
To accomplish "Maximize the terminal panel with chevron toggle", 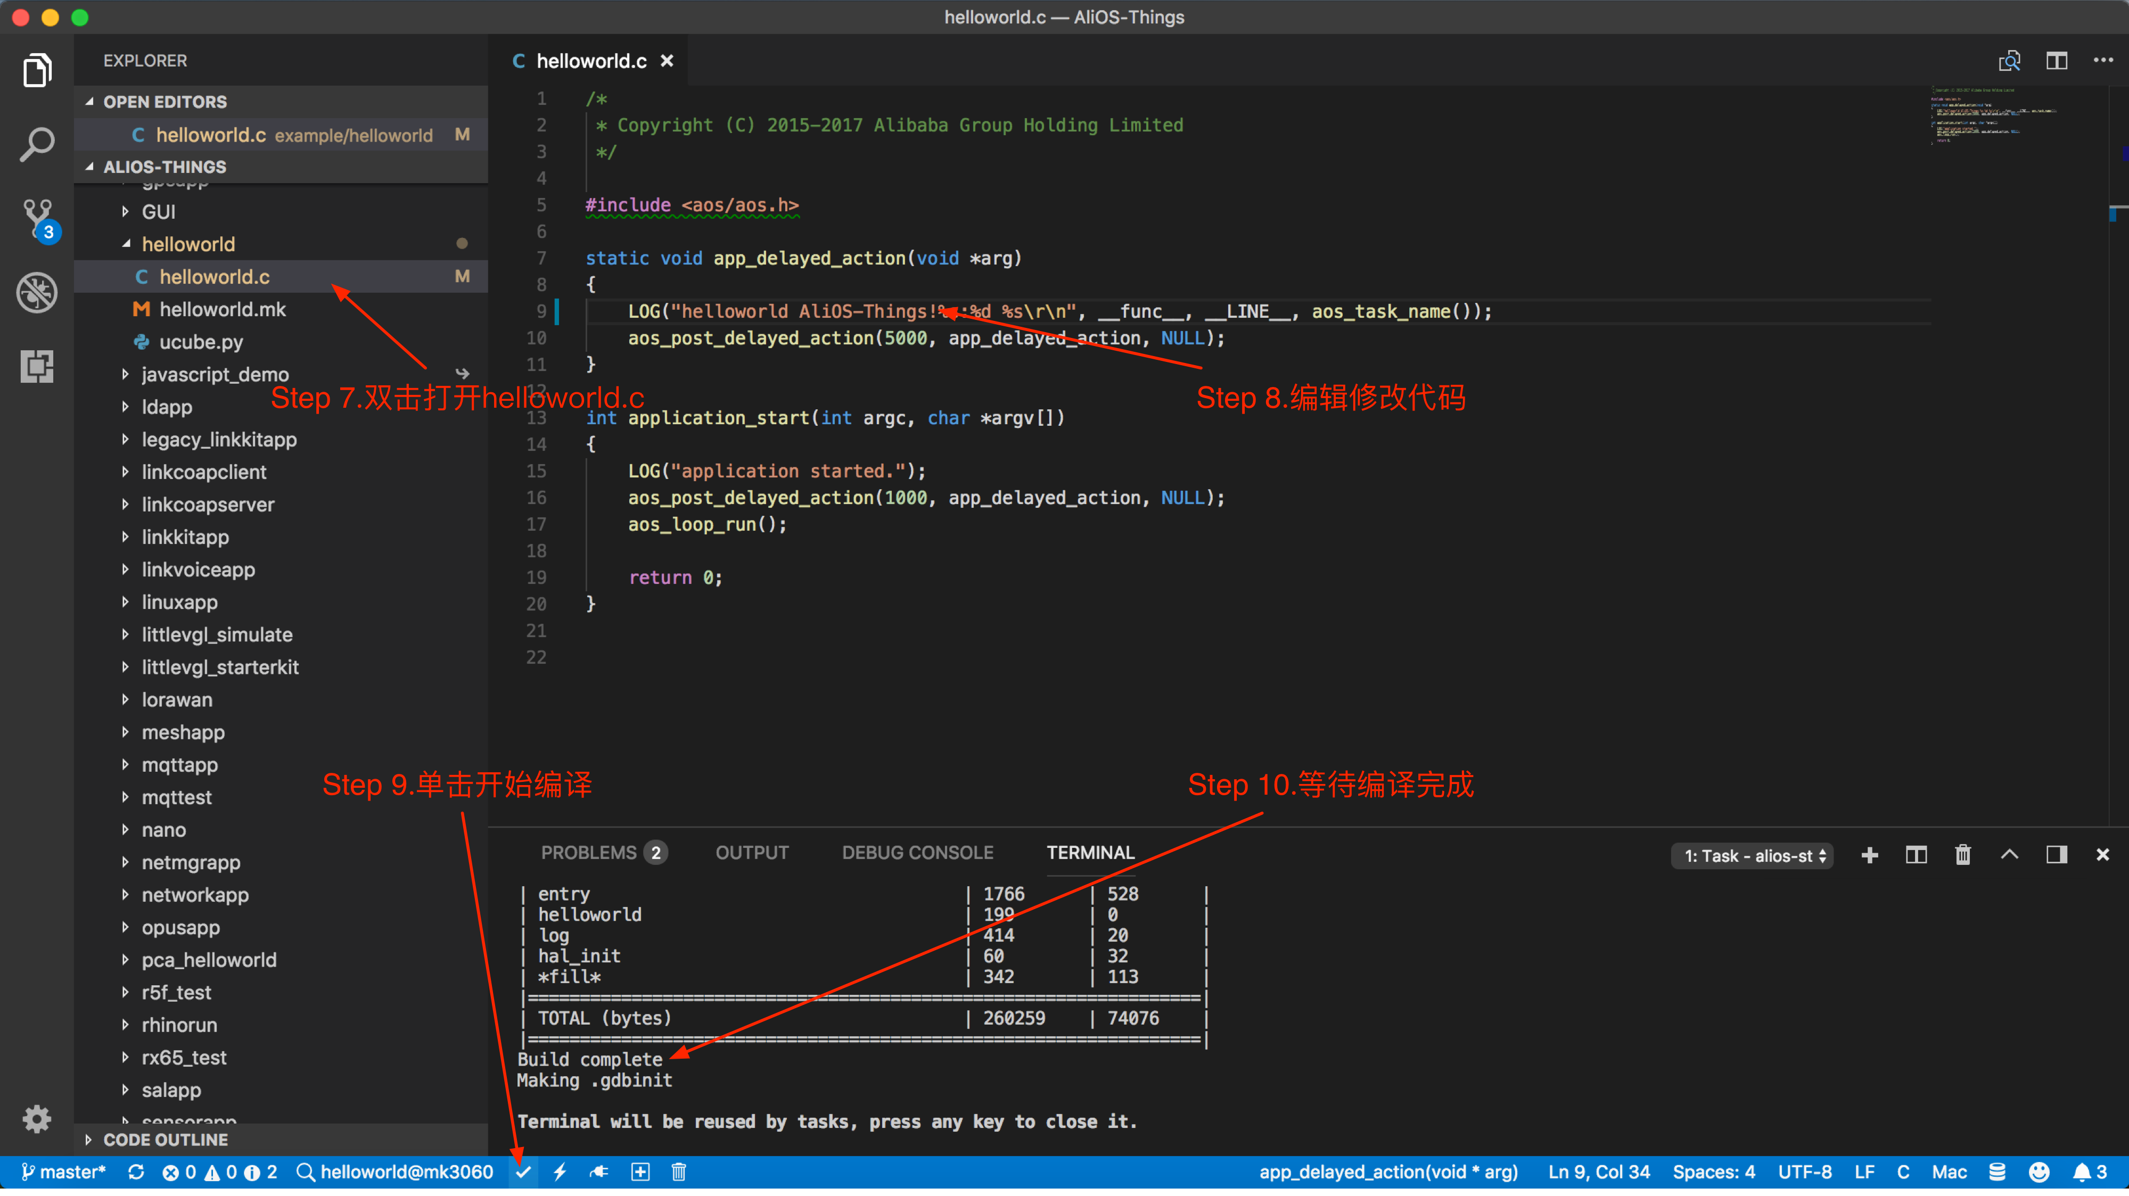I will (x=2009, y=855).
